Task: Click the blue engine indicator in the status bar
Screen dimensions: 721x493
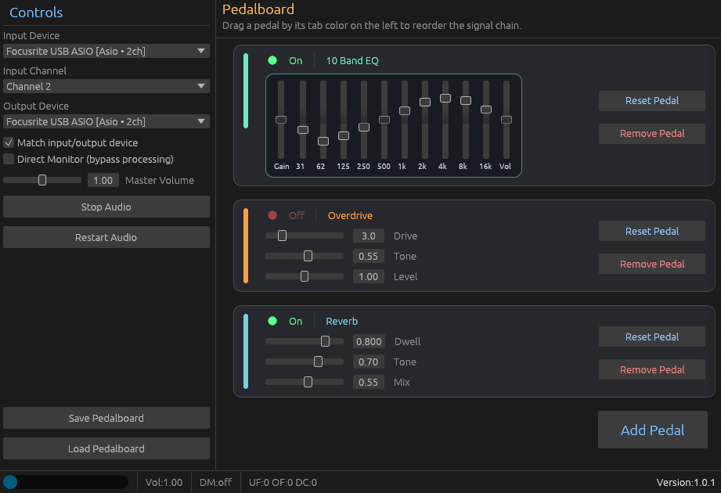Action: (x=10, y=482)
